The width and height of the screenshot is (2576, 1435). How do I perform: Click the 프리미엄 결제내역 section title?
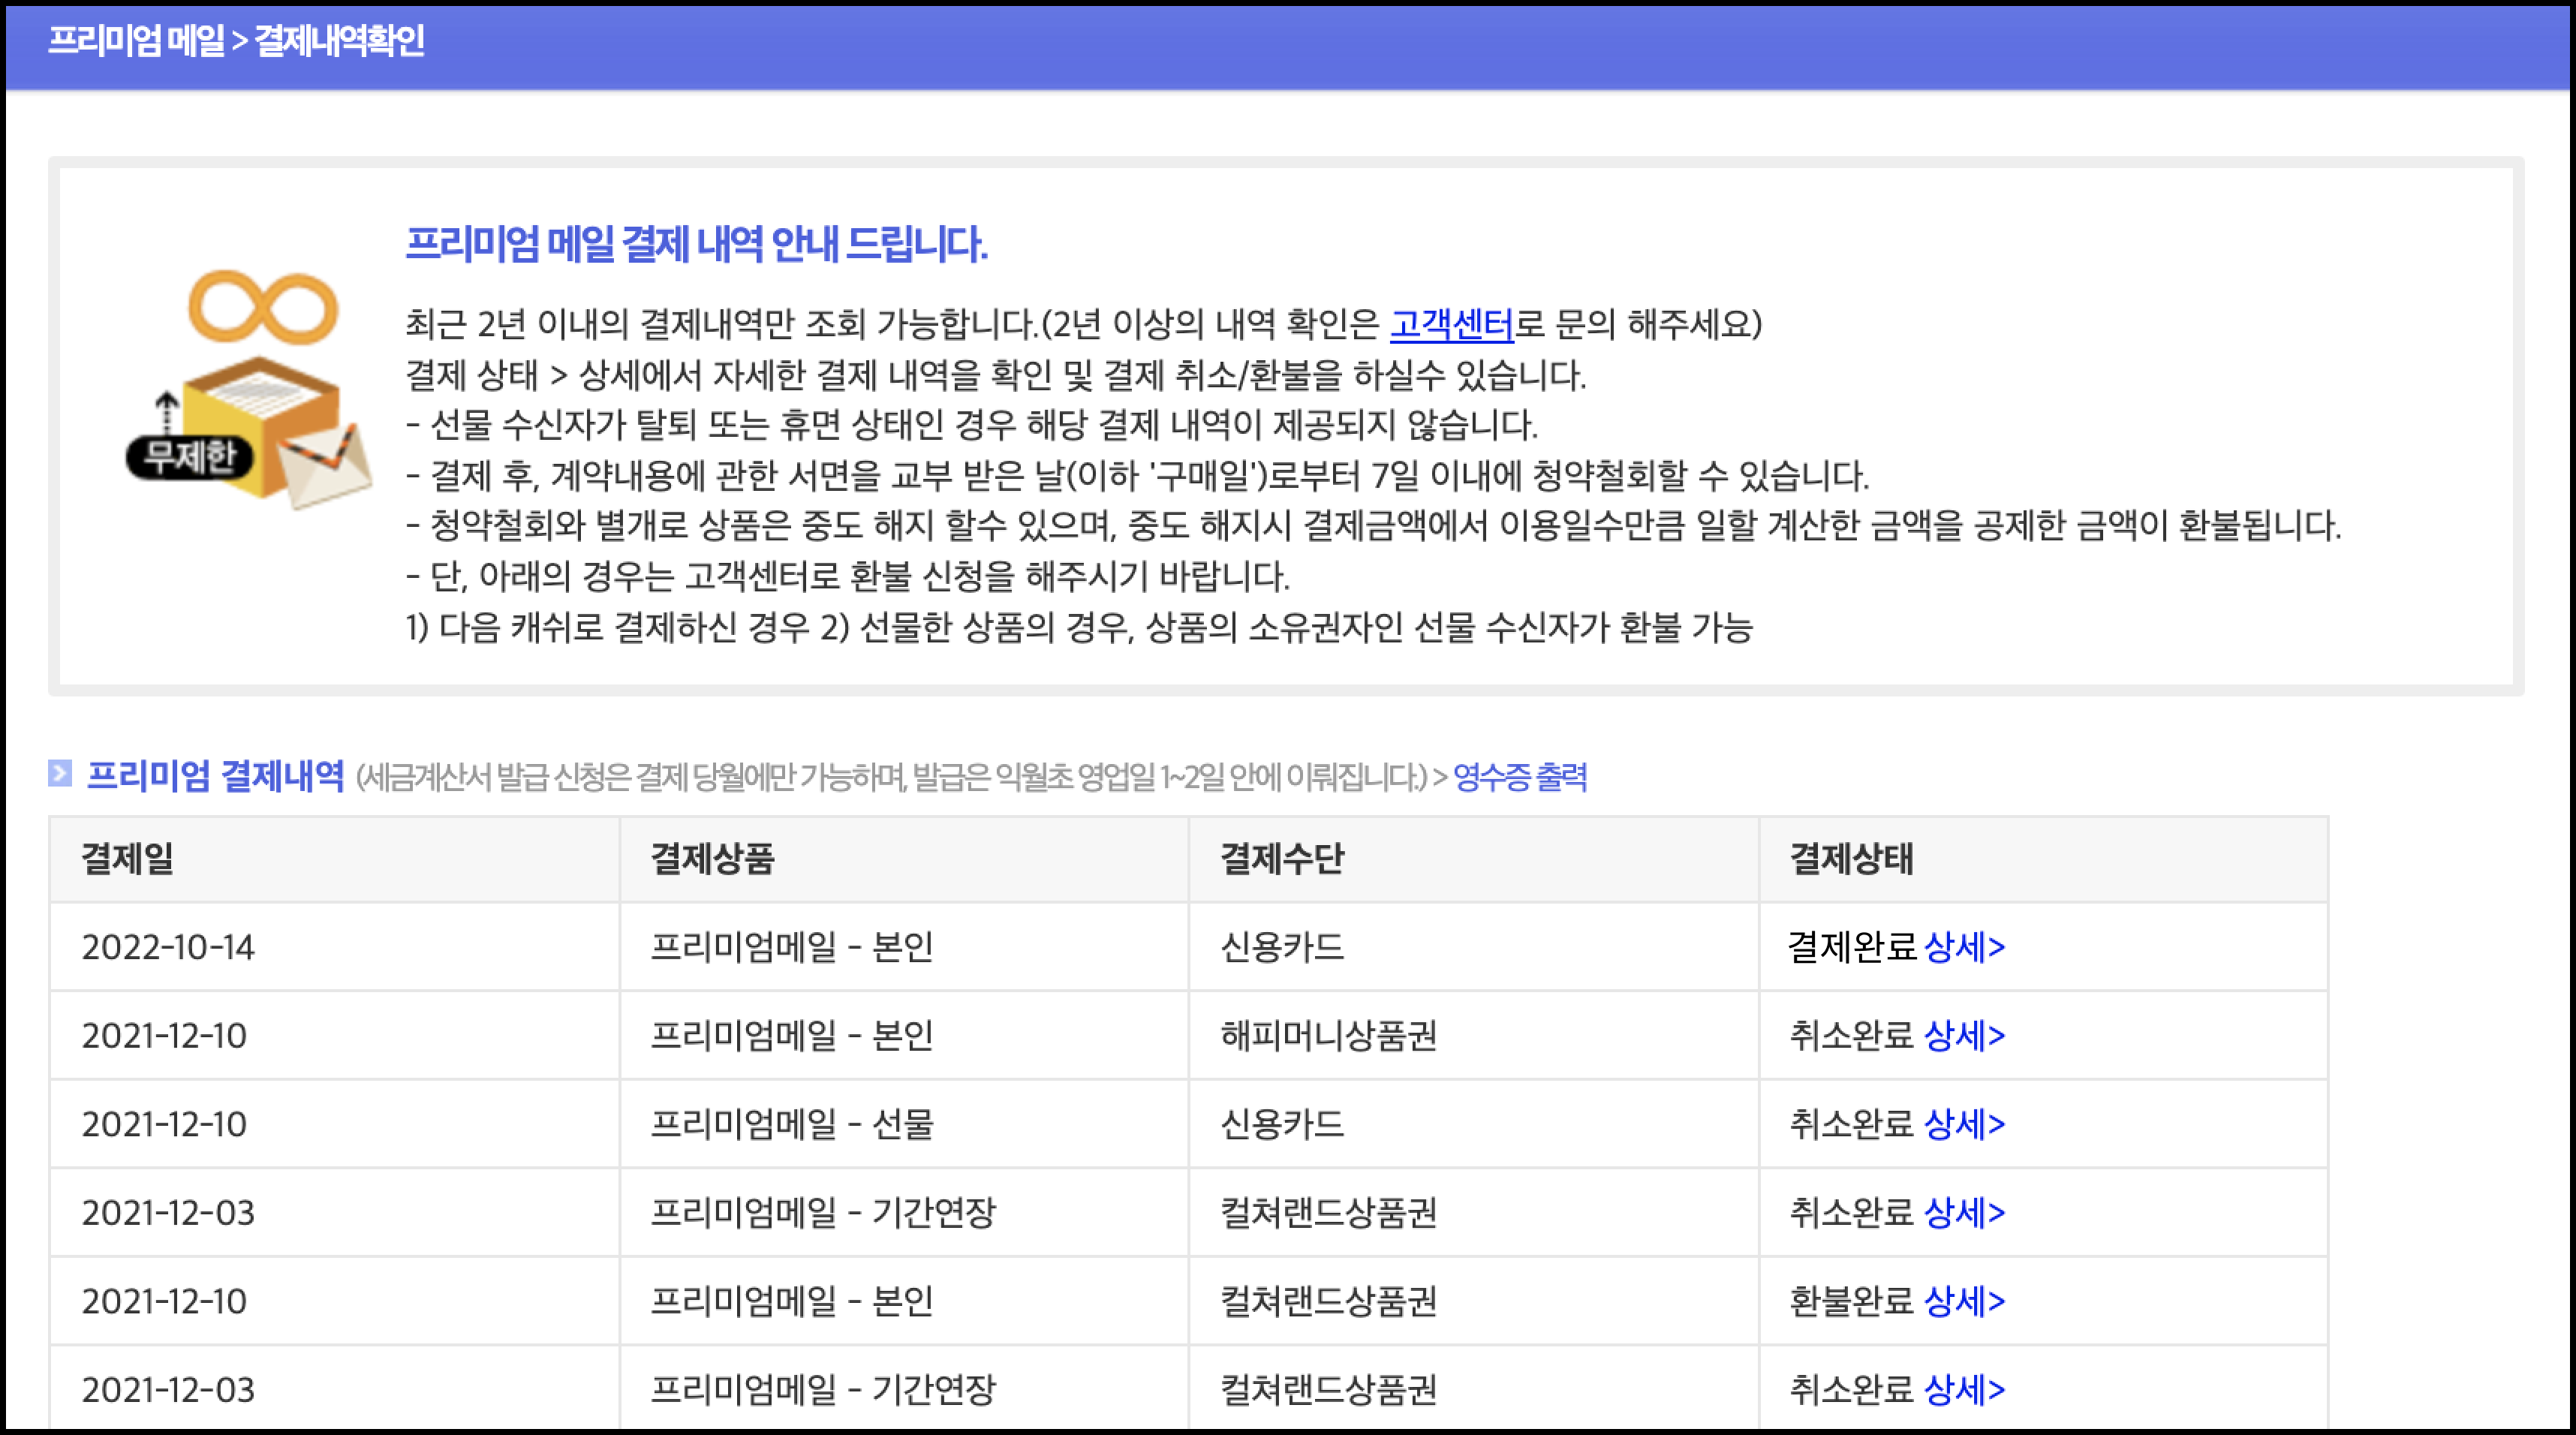[215, 776]
